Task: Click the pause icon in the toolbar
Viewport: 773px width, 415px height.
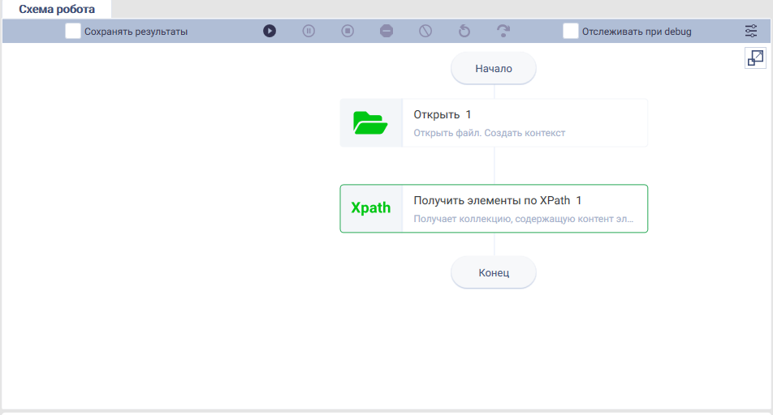Action: point(309,31)
